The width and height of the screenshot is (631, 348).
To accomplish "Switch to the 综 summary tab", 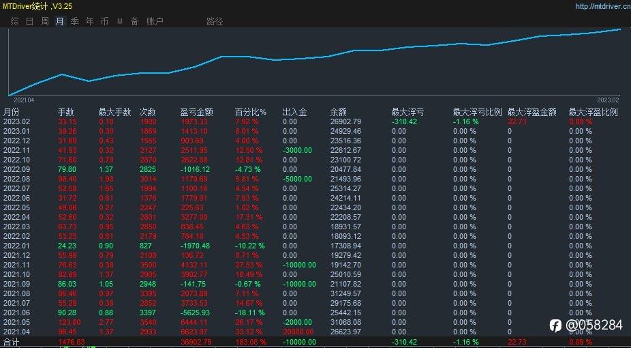I will (x=15, y=21).
